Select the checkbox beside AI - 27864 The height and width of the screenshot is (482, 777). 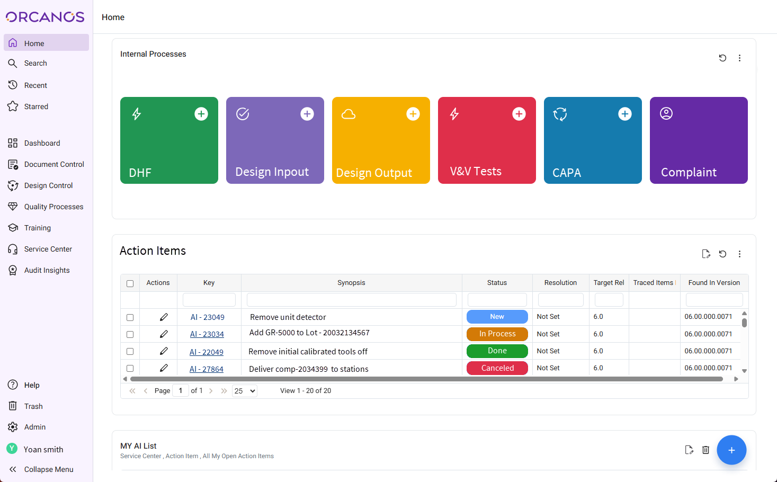tap(130, 368)
